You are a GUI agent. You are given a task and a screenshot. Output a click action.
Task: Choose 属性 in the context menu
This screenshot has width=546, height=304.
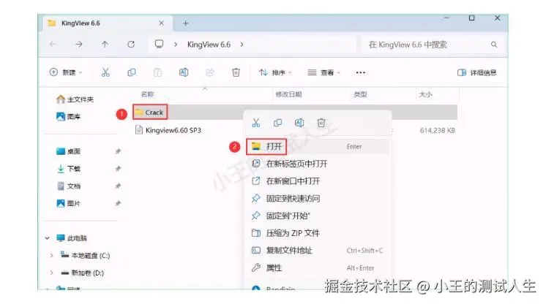point(318,268)
